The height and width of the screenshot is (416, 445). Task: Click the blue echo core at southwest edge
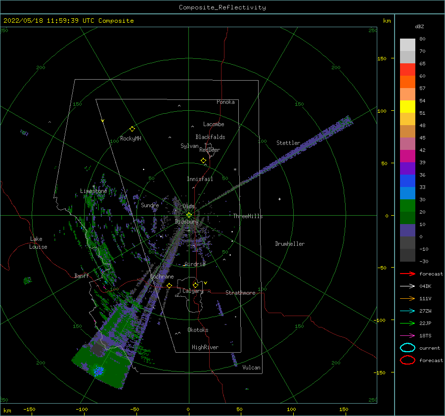(99, 370)
